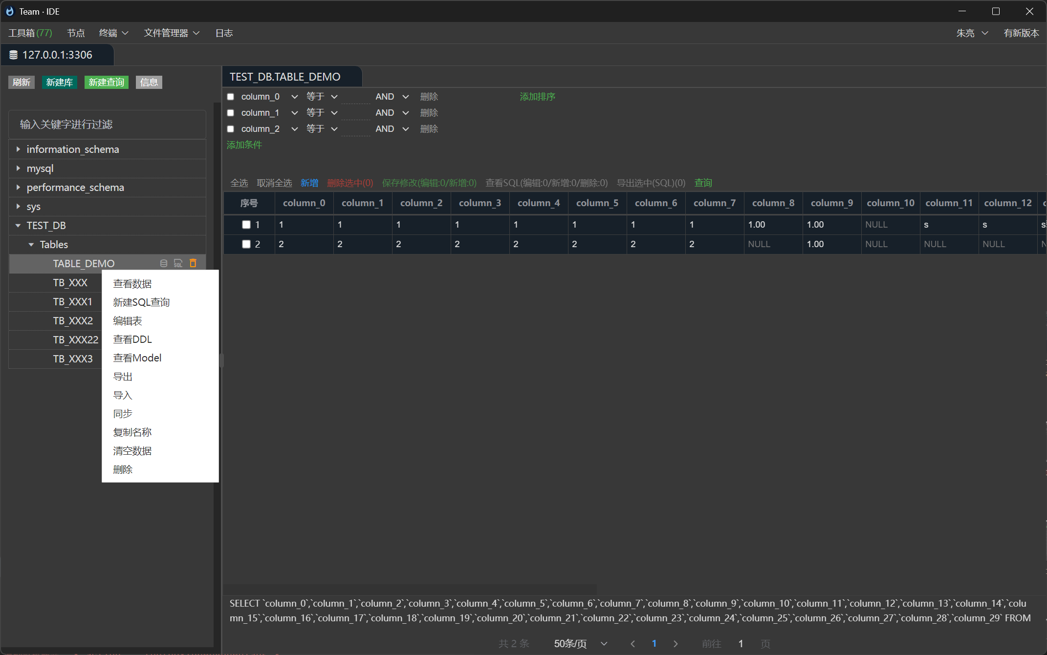Open the 50条/页 page size dropdown

pos(579,644)
